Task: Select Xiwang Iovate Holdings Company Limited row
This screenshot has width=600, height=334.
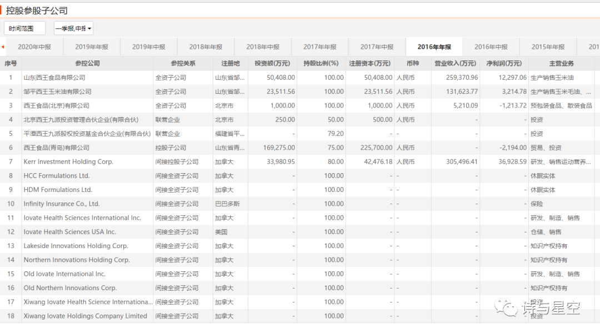Action: coord(85,316)
